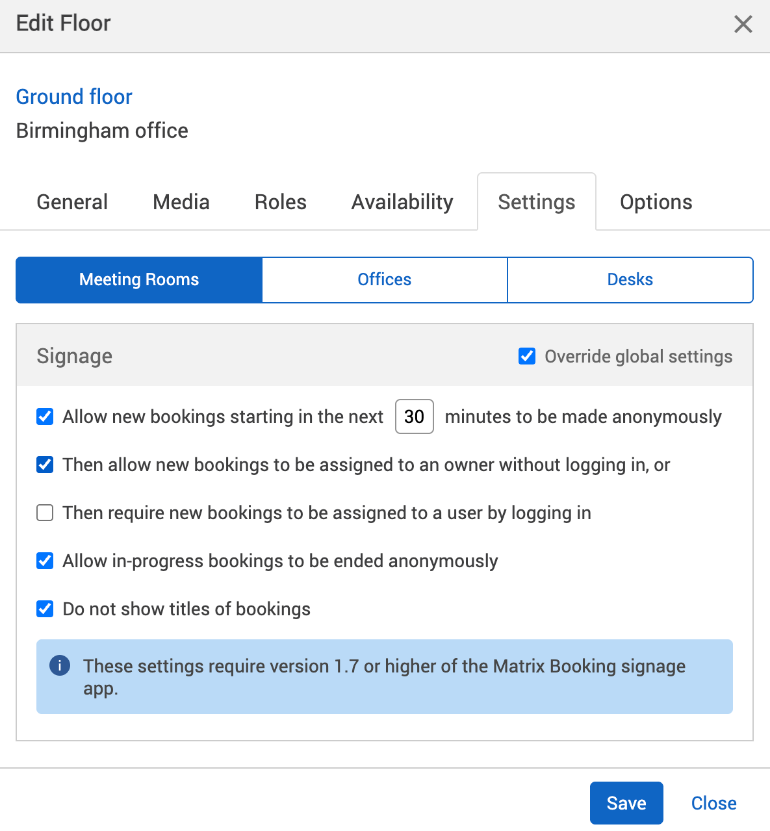
Task: Switch to the General tab
Action: point(72,201)
